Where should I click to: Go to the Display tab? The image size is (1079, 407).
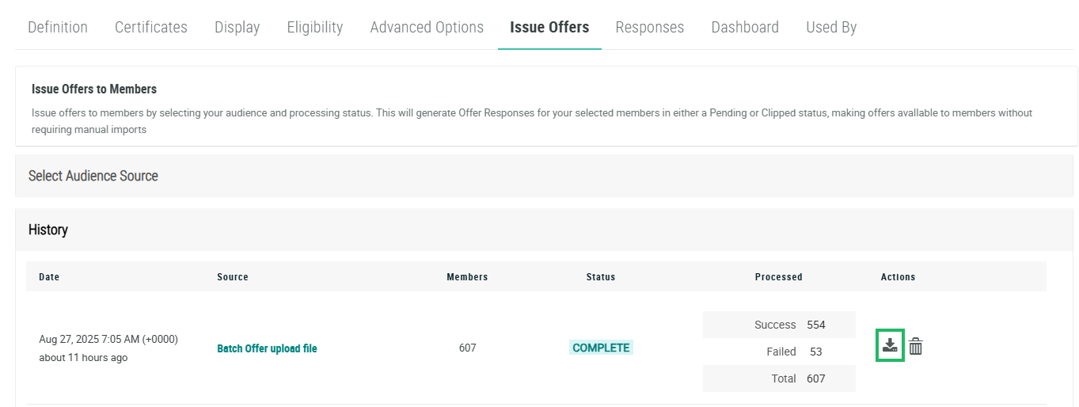tap(237, 27)
